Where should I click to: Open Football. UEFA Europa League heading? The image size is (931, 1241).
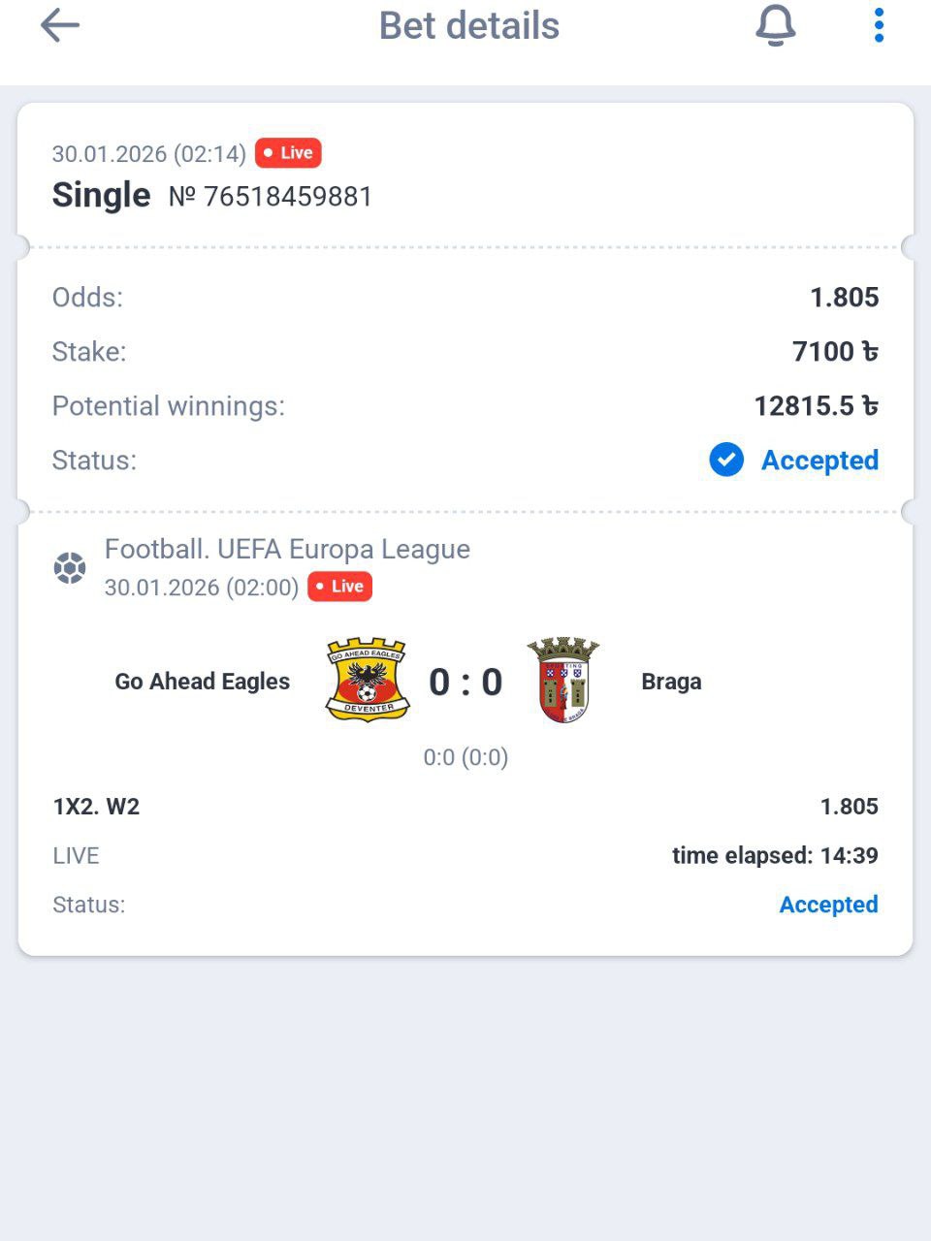click(287, 549)
